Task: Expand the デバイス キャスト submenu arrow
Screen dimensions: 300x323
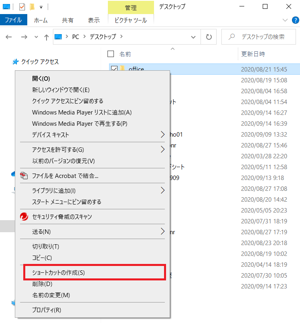Action: pyautogui.click(x=162, y=135)
